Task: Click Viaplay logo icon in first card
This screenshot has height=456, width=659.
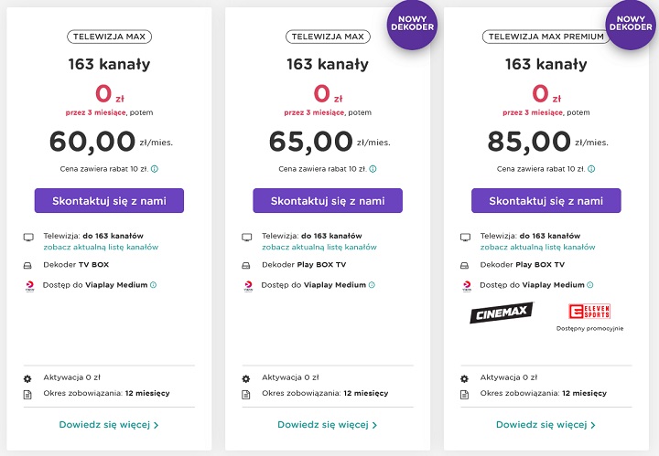Action: click(28, 285)
